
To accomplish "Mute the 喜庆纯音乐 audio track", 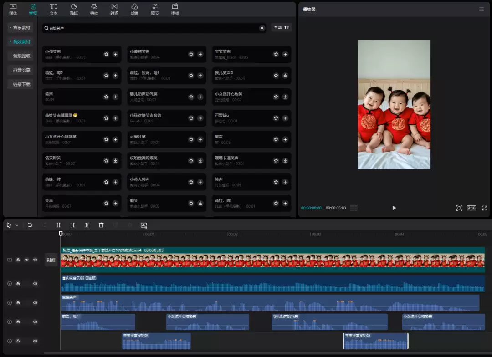I will (x=35, y=283).
